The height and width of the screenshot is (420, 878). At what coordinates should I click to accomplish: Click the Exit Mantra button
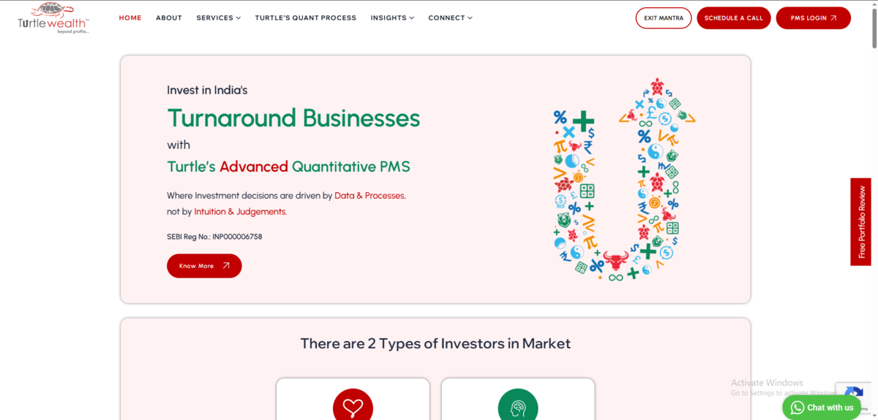click(x=664, y=18)
